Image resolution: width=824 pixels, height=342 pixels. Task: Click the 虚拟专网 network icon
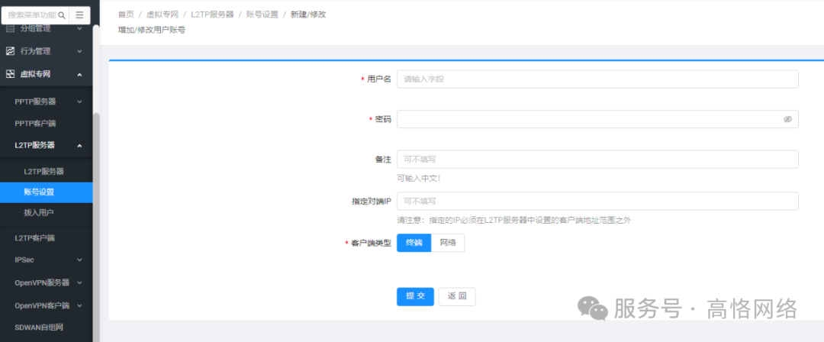point(10,74)
